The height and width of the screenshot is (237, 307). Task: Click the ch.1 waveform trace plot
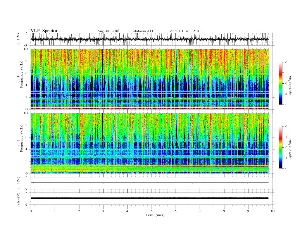[x=149, y=39]
